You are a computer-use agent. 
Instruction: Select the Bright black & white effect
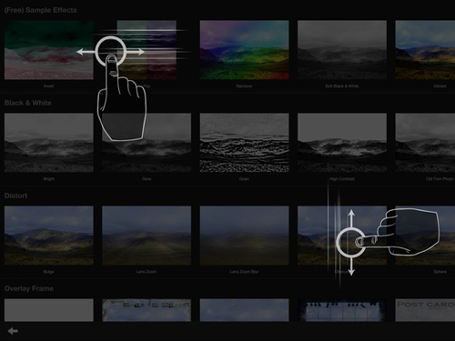[x=49, y=143]
